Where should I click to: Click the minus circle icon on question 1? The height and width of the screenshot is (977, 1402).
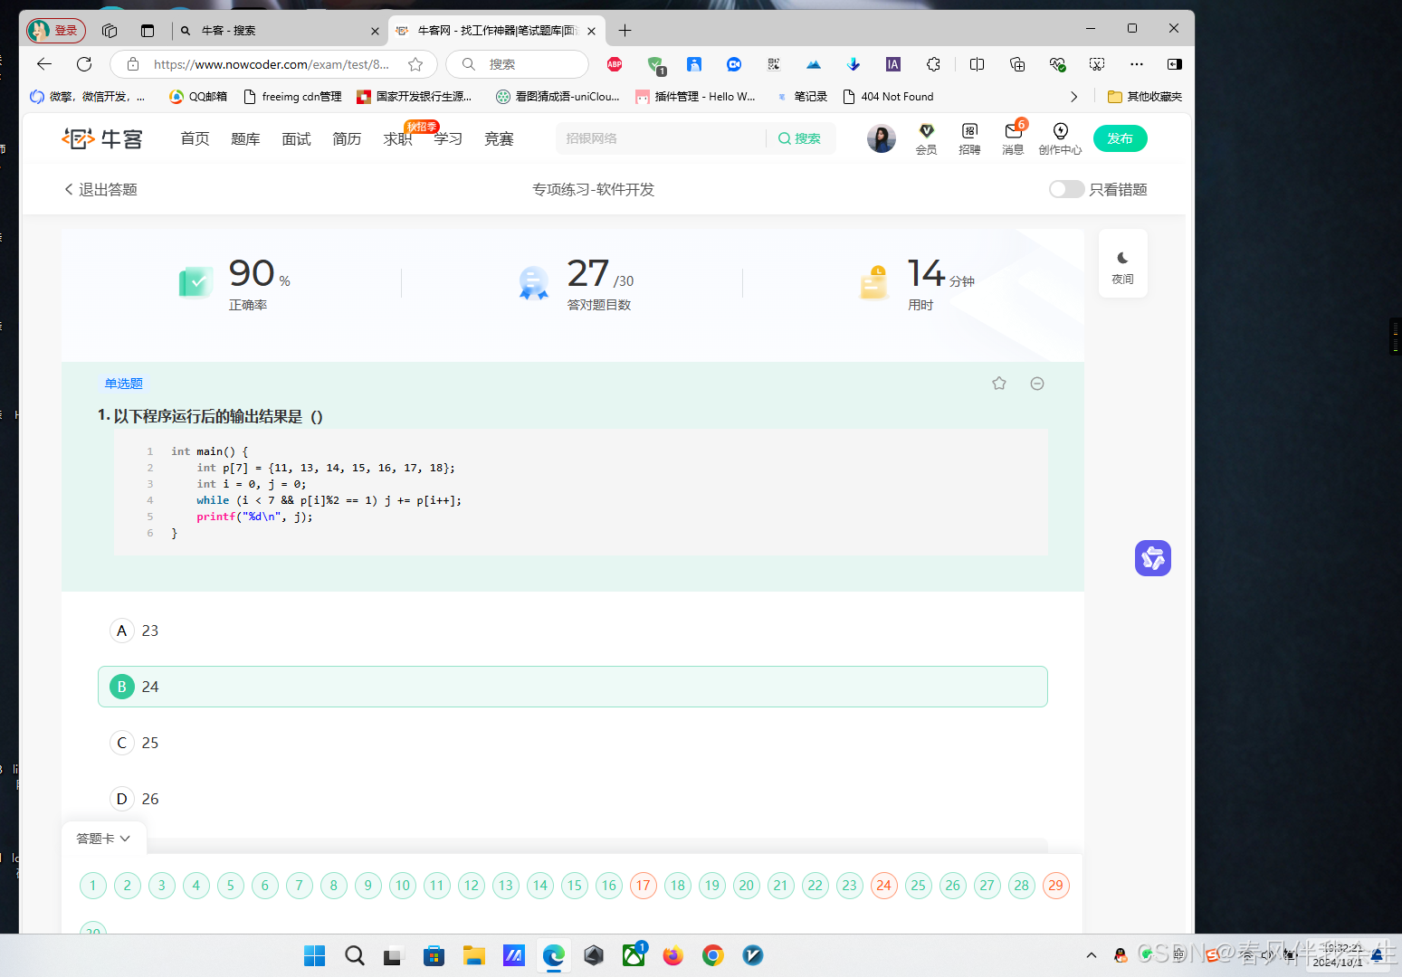[x=1037, y=384]
